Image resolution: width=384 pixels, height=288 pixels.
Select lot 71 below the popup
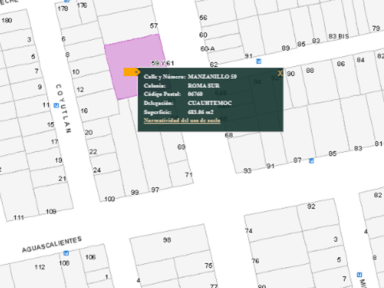(x=188, y=175)
